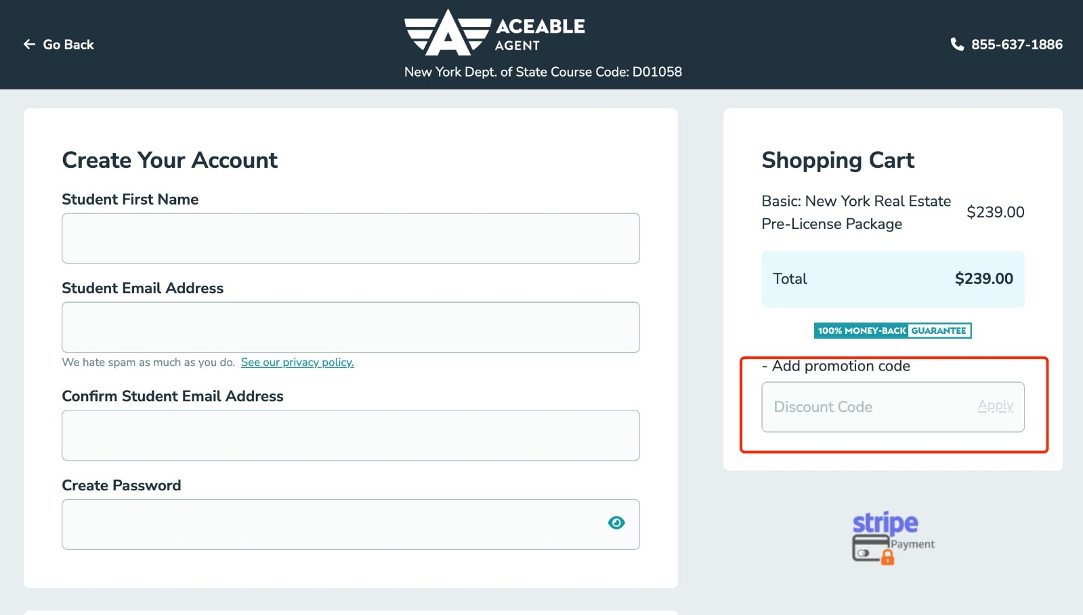Image resolution: width=1083 pixels, height=615 pixels.
Task: Click the phone receiver icon in header
Action: coord(956,43)
